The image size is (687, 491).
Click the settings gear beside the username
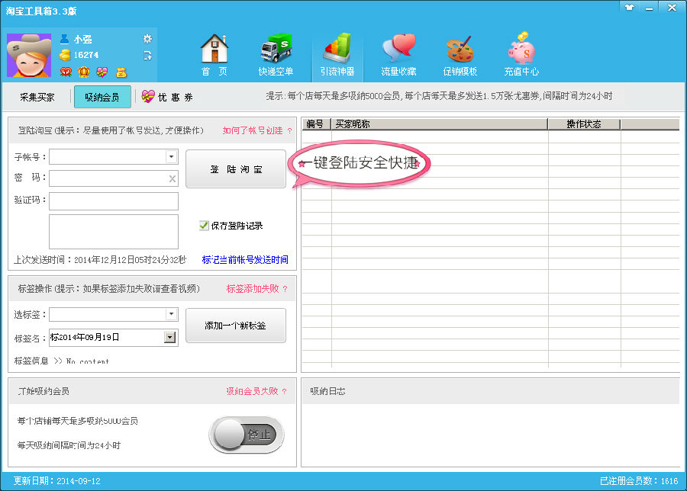(147, 39)
